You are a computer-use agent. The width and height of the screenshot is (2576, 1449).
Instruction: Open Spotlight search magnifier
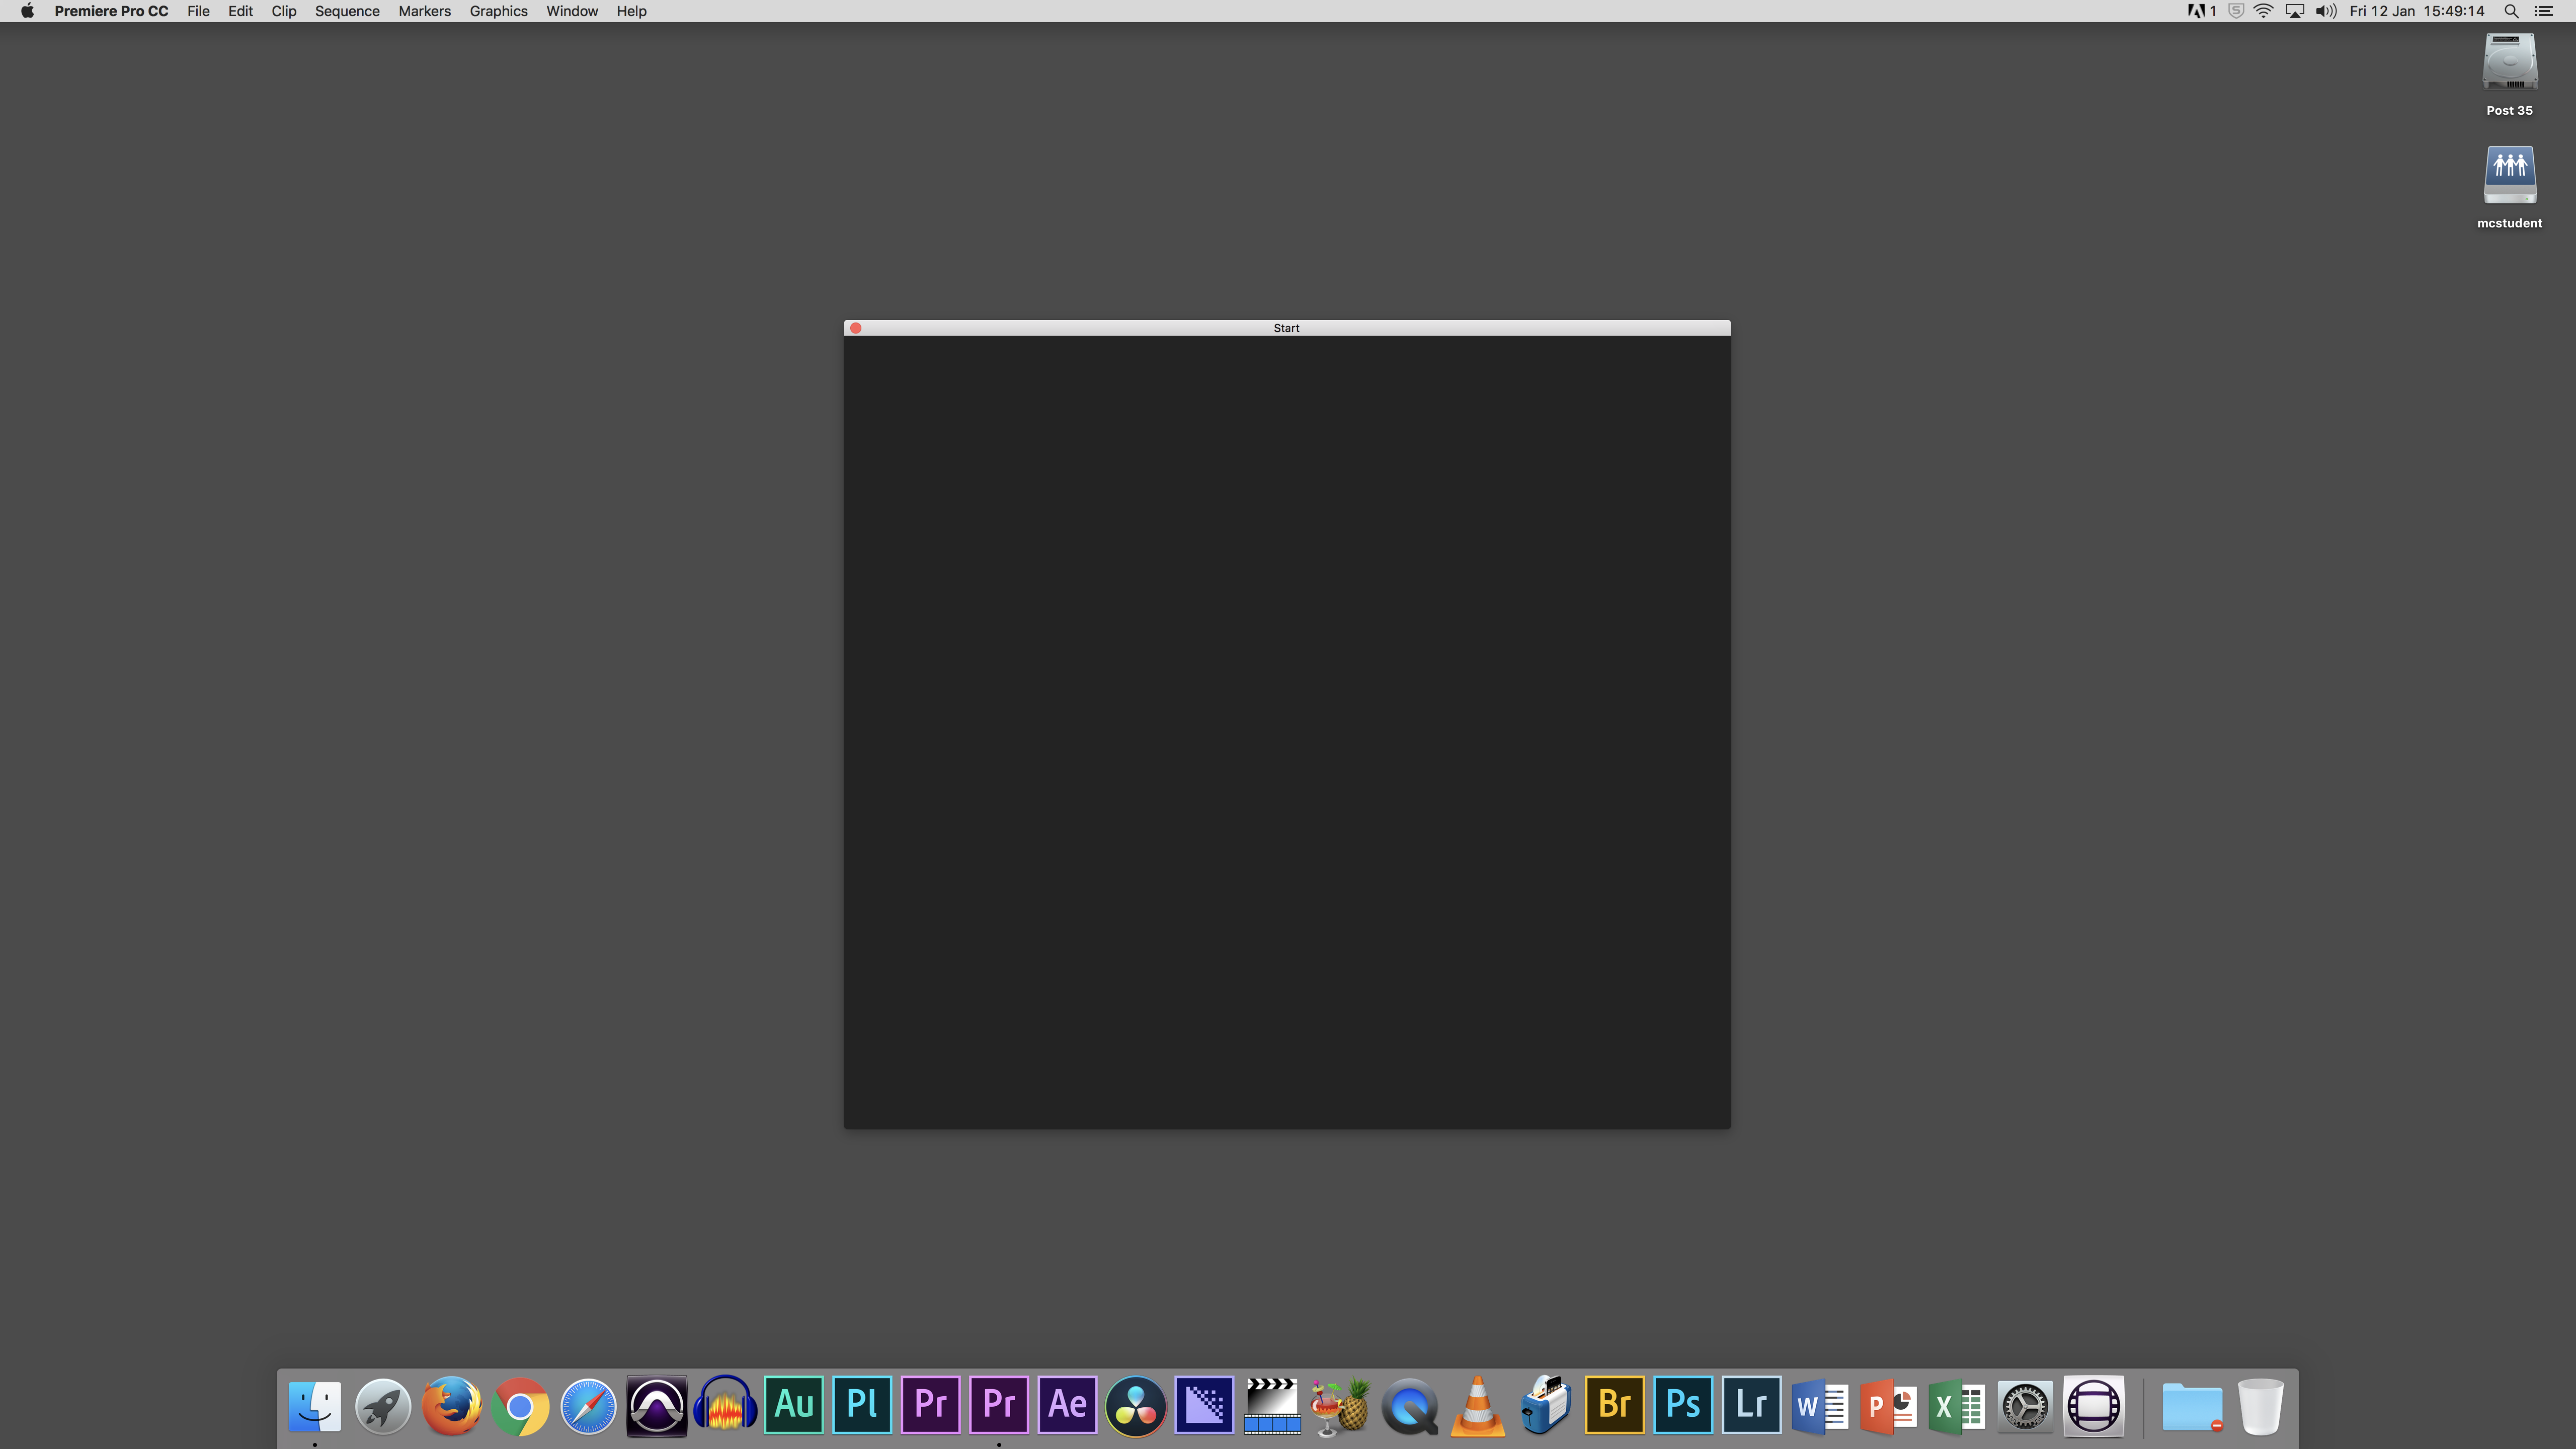(x=2511, y=11)
